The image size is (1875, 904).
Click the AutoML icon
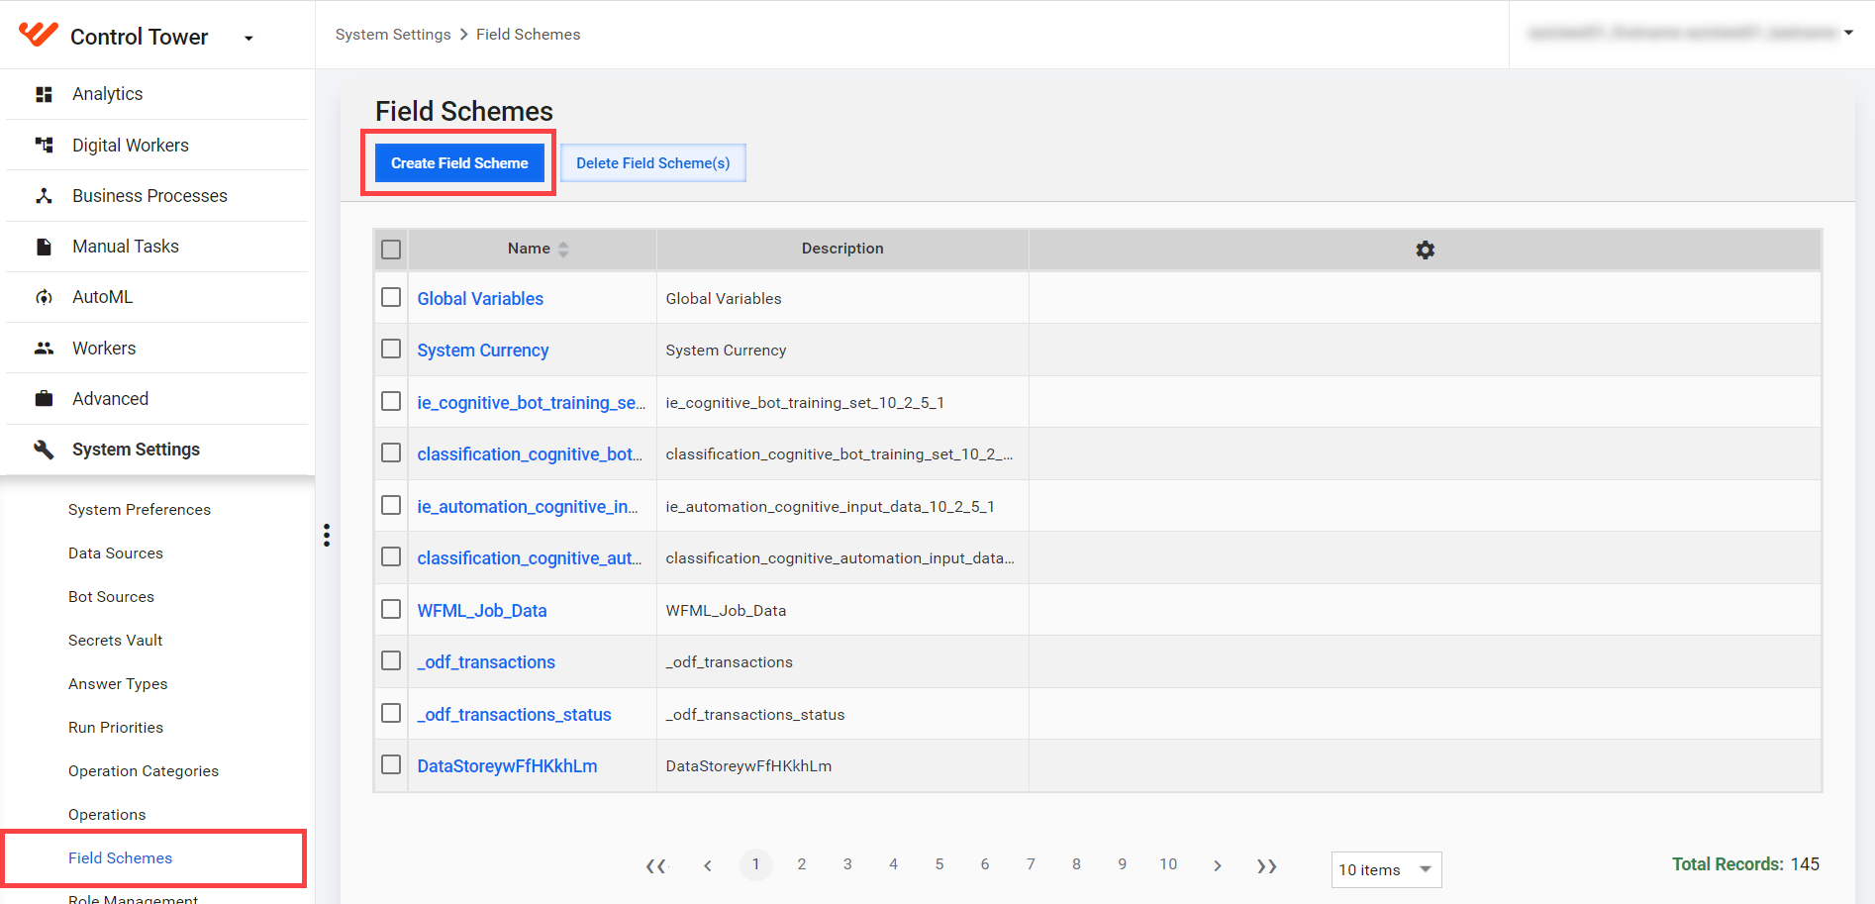point(44,297)
